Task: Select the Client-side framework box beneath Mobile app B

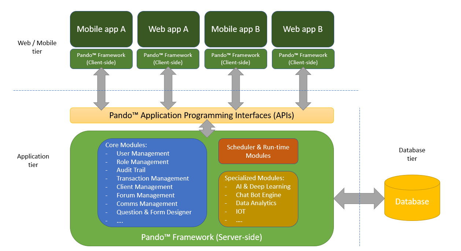Action: [x=236, y=59]
